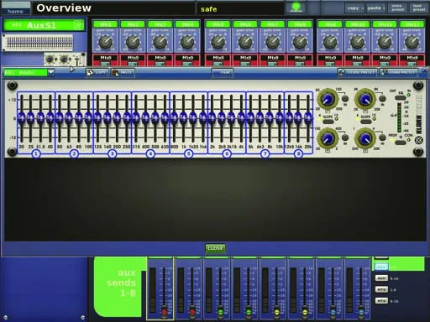Toggle the IN button beside the top-left filter knob
The image size is (430, 322).
pyautogui.click(x=345, y=98)
